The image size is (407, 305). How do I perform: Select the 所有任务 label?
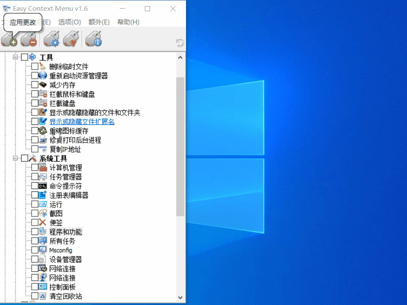[x=62, y=241]
